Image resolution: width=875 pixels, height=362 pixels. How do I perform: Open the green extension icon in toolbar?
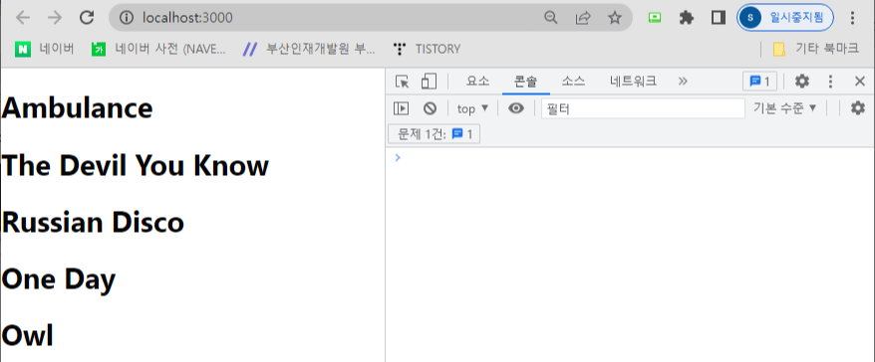click(655, 18)
